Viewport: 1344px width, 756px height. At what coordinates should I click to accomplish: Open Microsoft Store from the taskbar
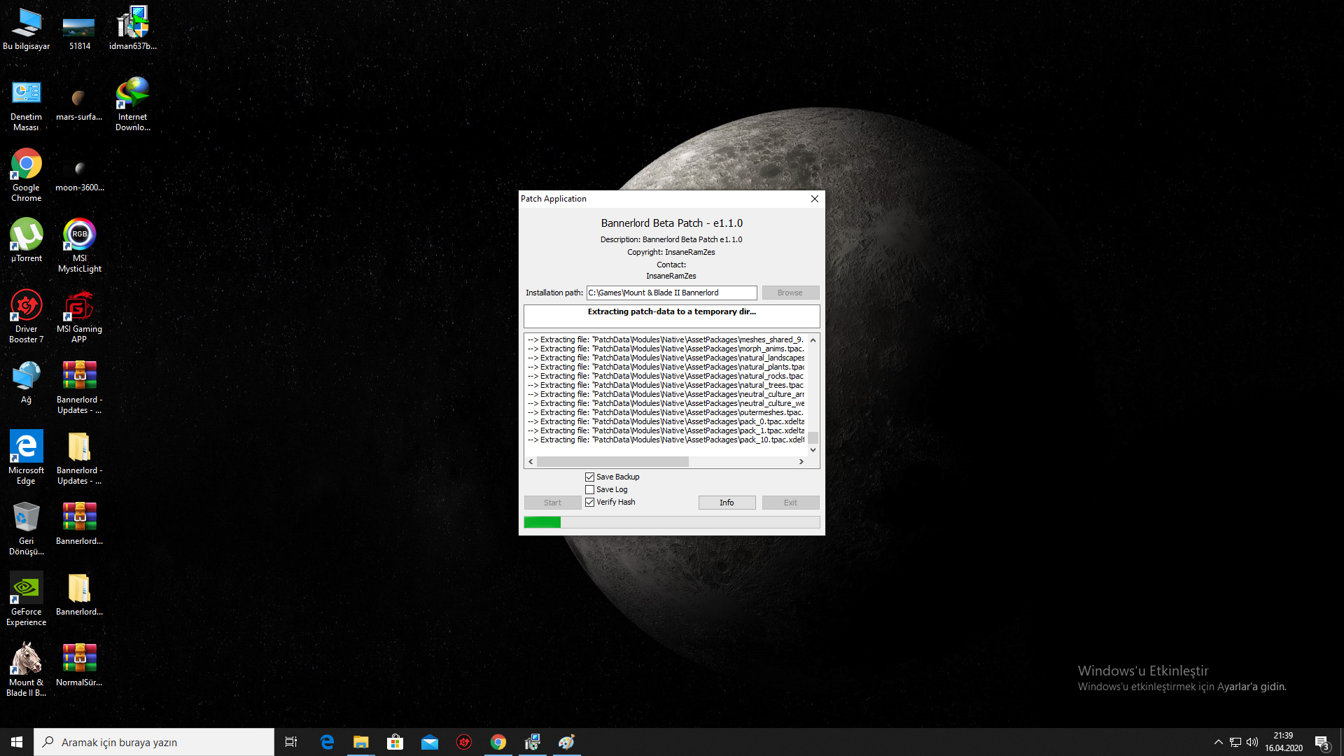(x=395, y=742)
